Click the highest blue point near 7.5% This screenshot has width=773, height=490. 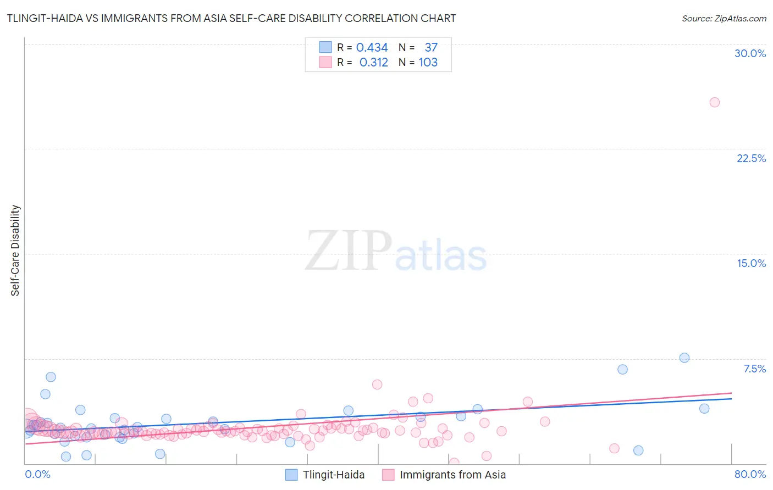coord(684,358)
